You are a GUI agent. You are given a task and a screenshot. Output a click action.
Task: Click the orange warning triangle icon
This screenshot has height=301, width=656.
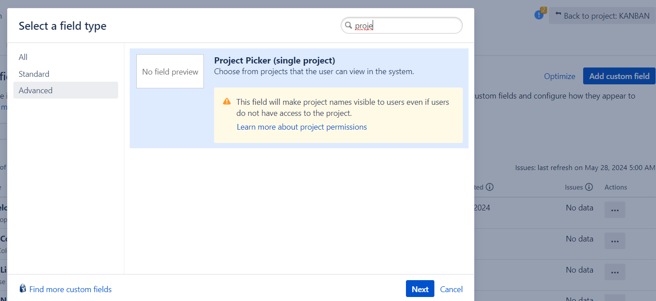point(227,102)
